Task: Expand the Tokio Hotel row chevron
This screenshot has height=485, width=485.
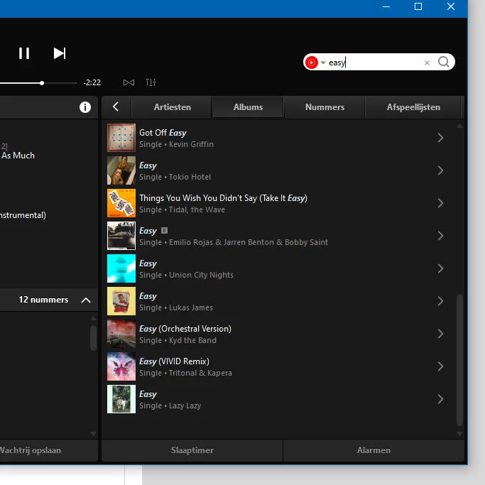Action: pyautogui.click(x=440, y=170)
